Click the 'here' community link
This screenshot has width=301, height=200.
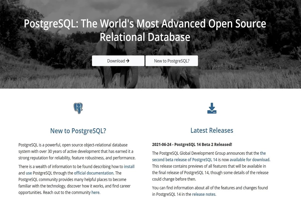click(x=95, y=192)
